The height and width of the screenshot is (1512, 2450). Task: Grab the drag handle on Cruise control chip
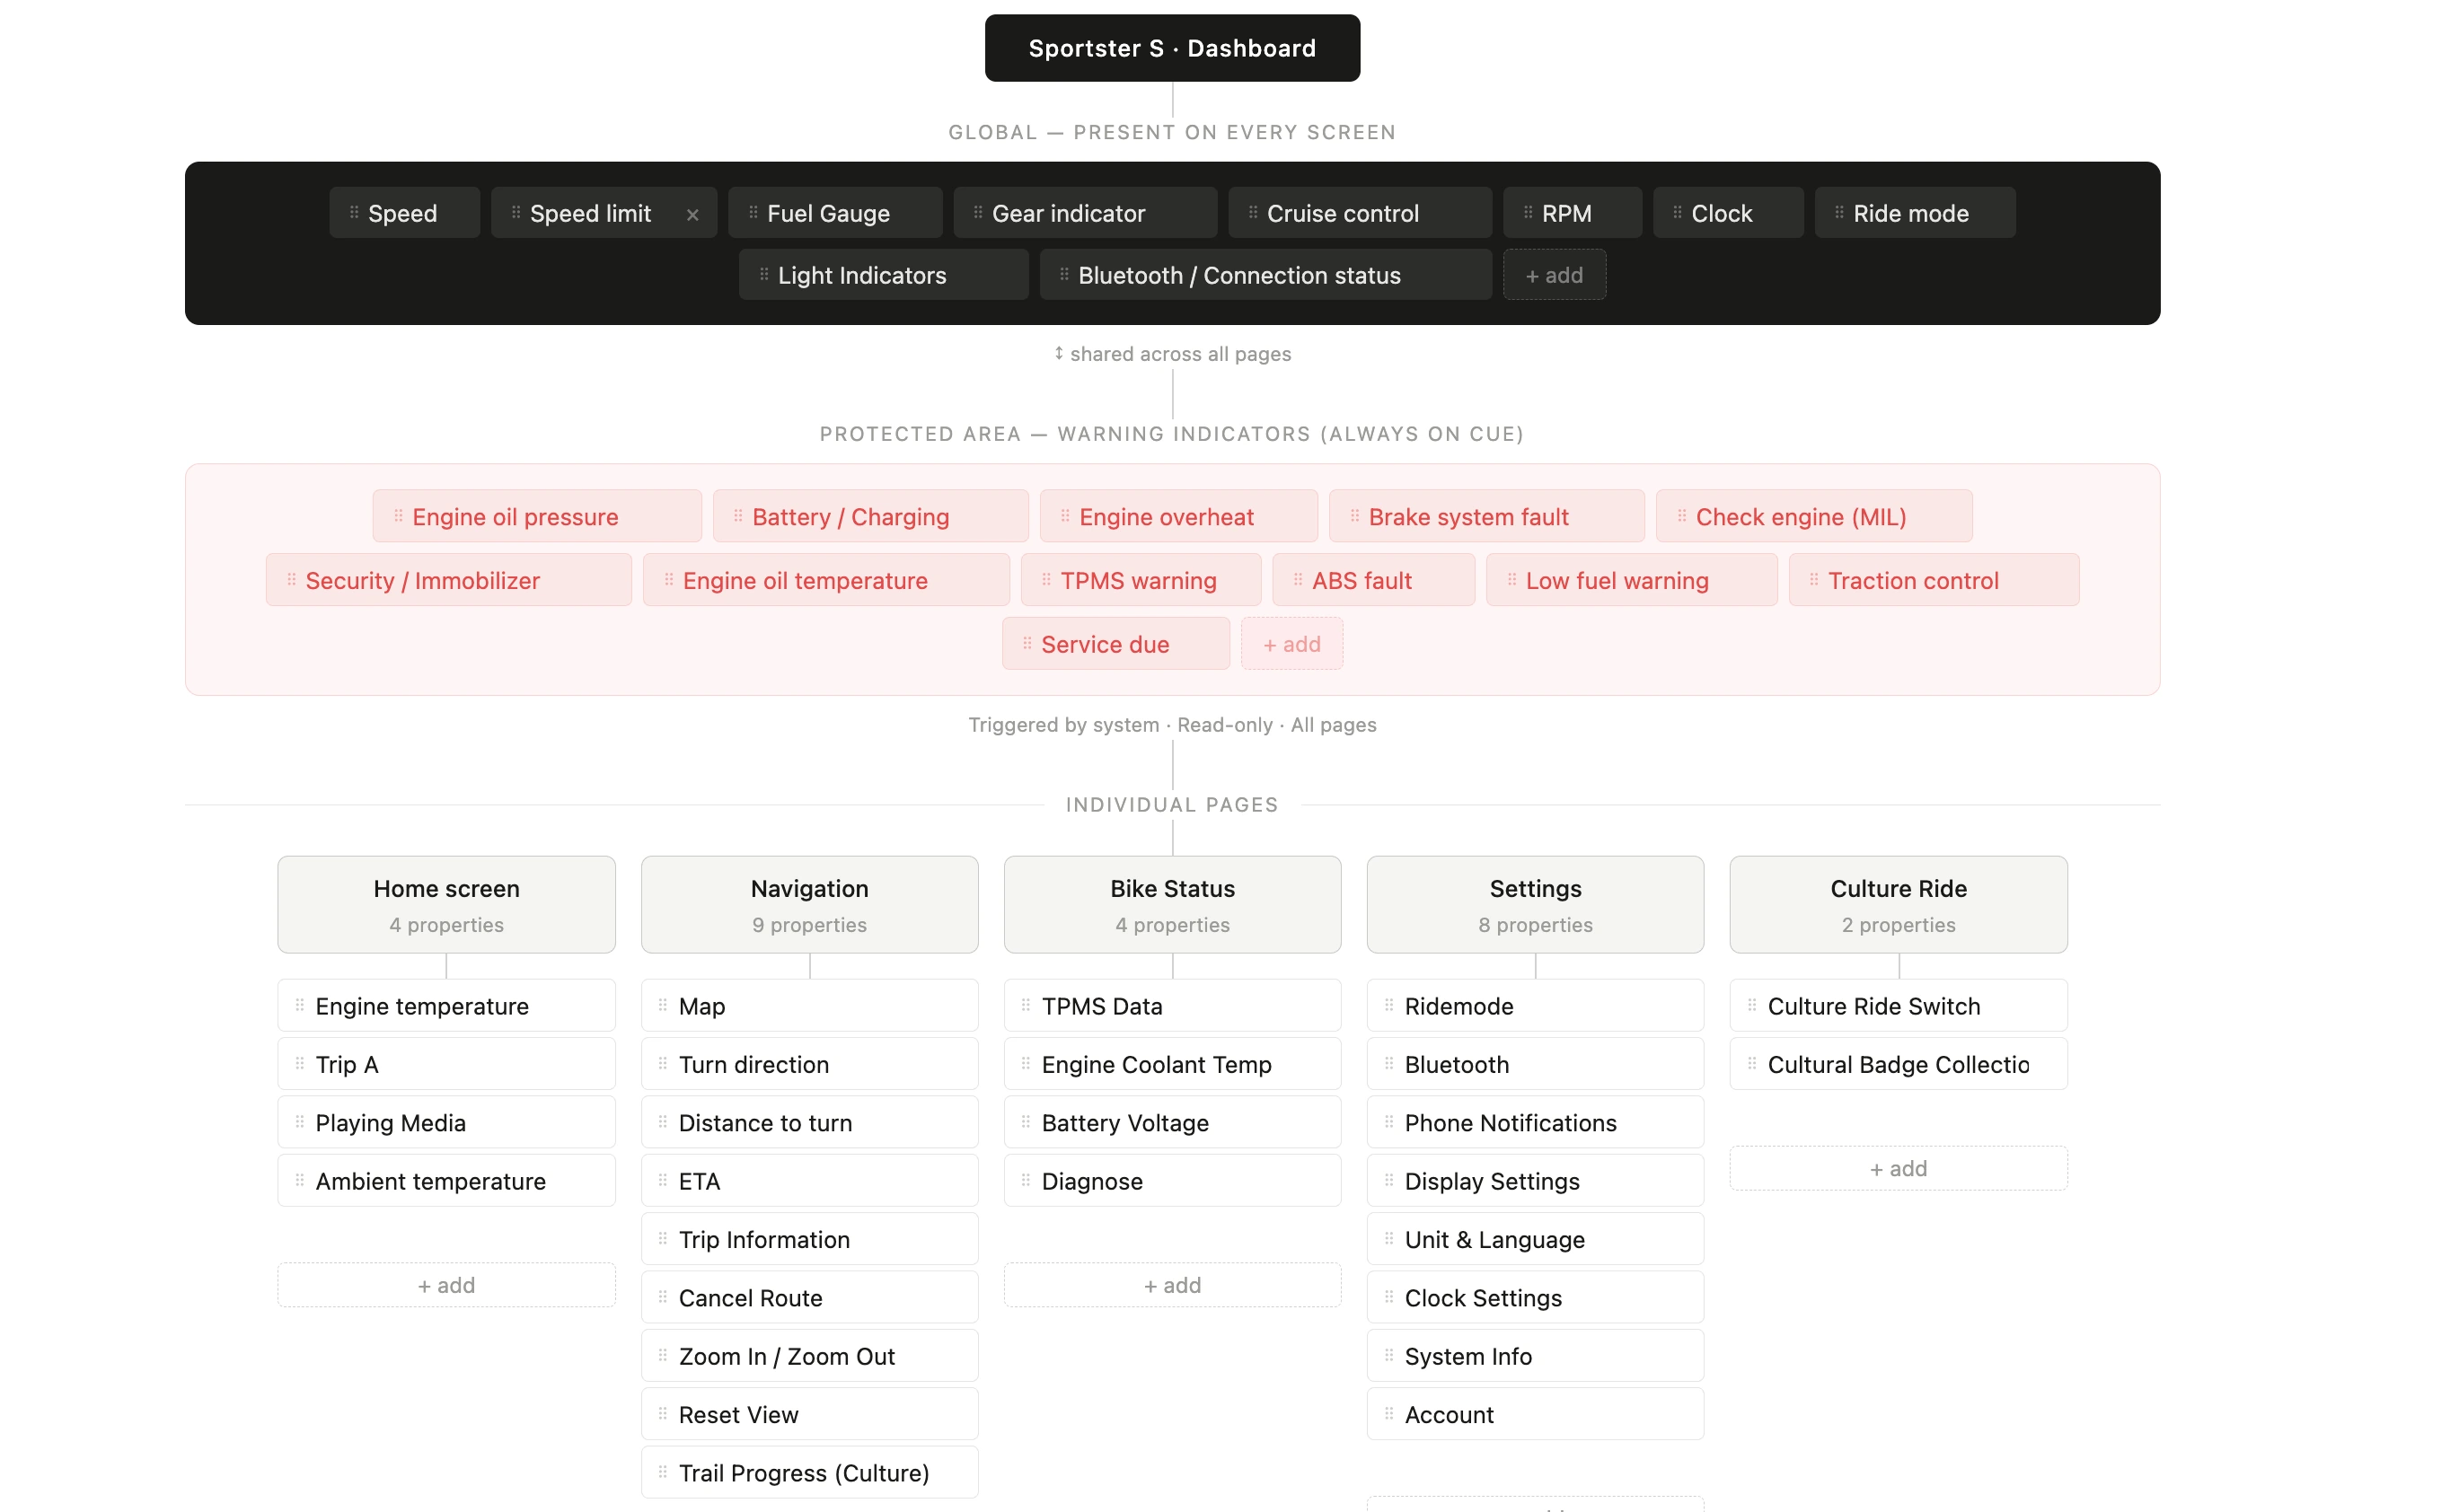click(x=1253, y=213)
